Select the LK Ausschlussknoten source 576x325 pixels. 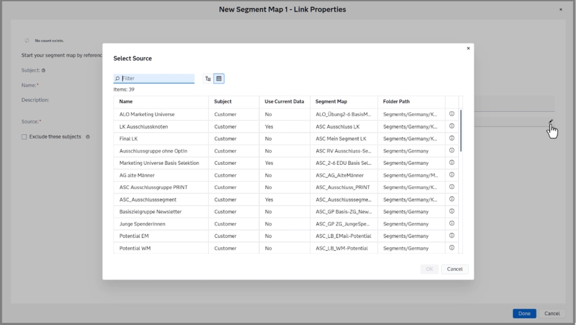pyautogui.click(x=286, y=126)
